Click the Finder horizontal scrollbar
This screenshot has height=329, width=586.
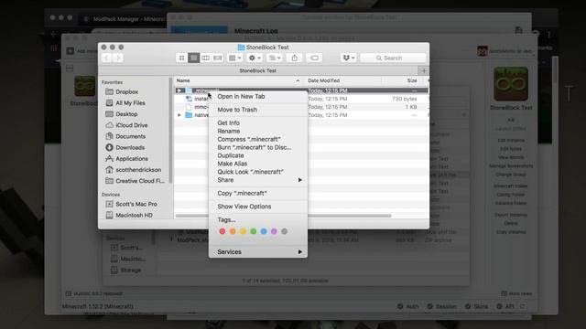283,216
